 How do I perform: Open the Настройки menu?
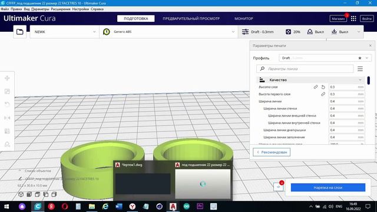(80, 9)
